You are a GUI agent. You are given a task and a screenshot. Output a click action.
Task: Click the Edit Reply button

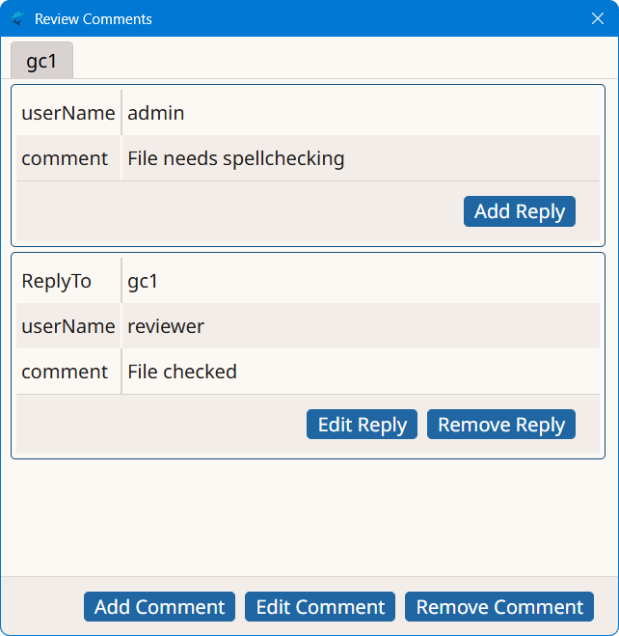(x=362, y=425)
